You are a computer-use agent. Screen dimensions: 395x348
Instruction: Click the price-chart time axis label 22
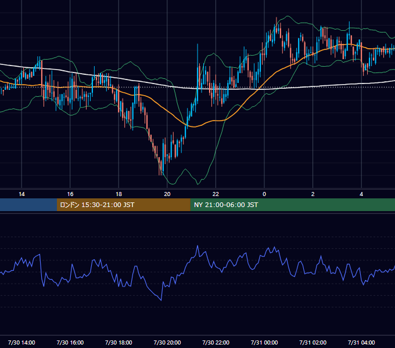(x=216, y=194)
